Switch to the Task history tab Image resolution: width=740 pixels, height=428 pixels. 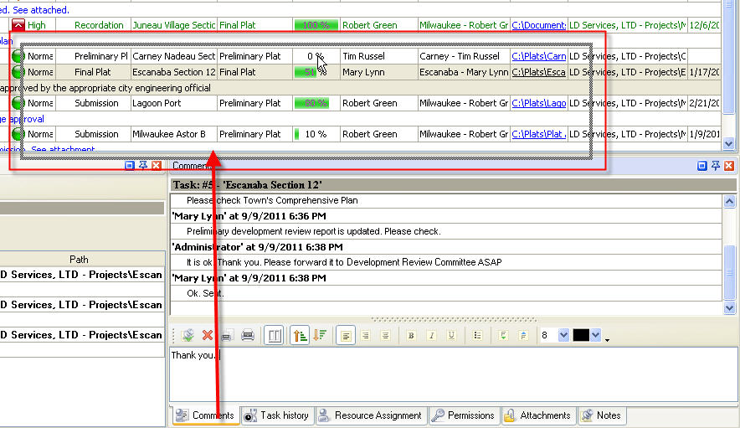[276, 415]
